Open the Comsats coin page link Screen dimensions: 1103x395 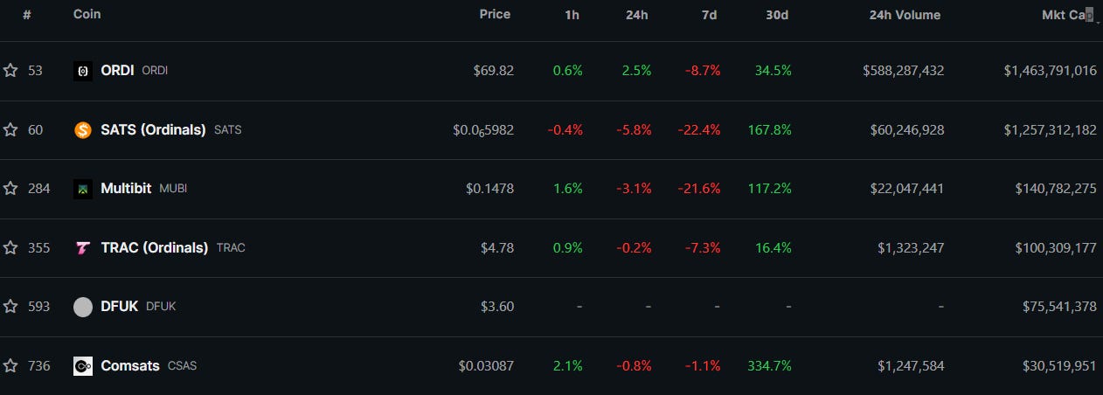click(130, 366)
